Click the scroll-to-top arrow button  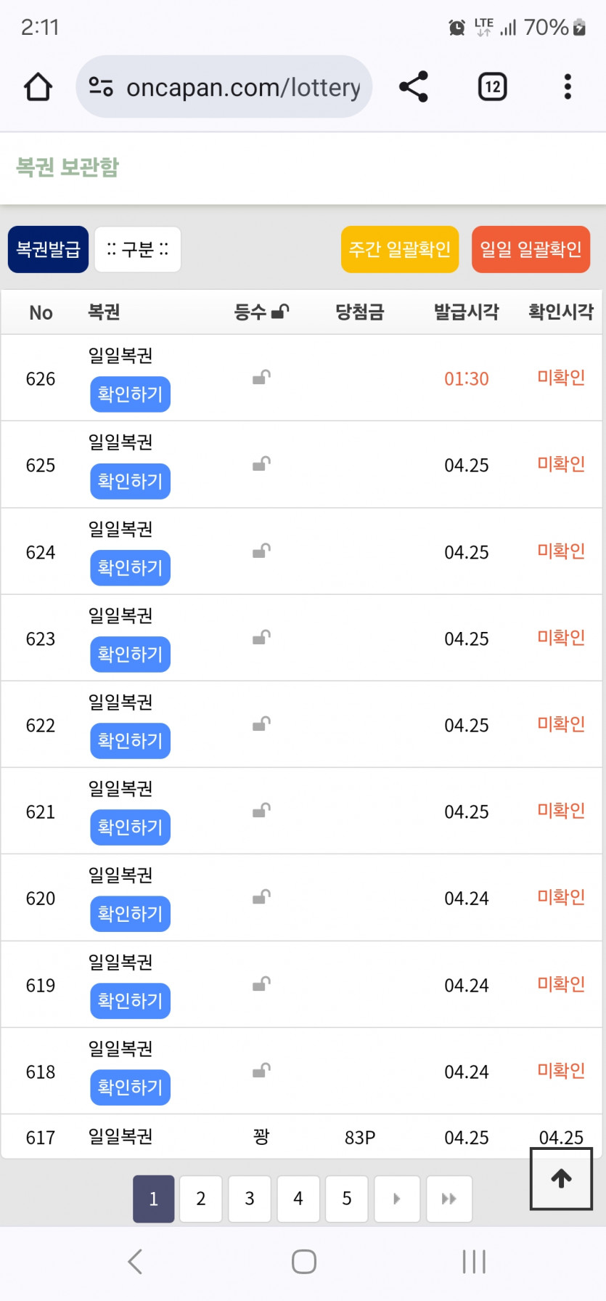(561, 1178)
